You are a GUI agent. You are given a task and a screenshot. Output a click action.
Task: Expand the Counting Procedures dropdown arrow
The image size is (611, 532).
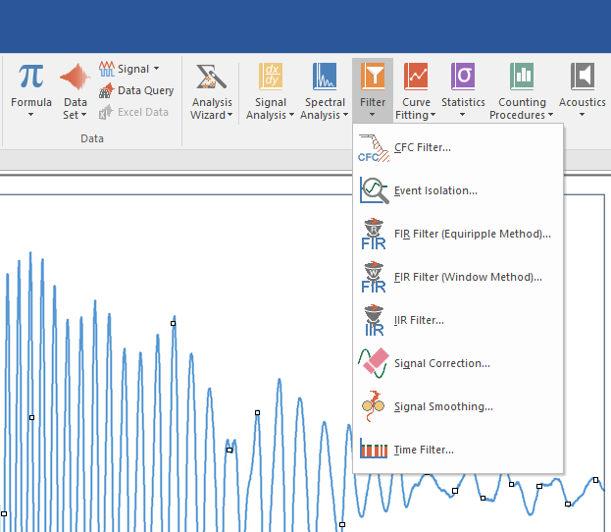[550, 115]
